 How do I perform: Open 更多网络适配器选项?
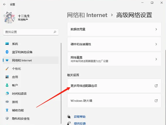(x=114, y=86)
